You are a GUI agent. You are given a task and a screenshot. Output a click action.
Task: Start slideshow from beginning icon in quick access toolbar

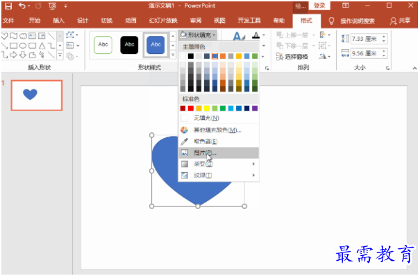coord(52,6)
